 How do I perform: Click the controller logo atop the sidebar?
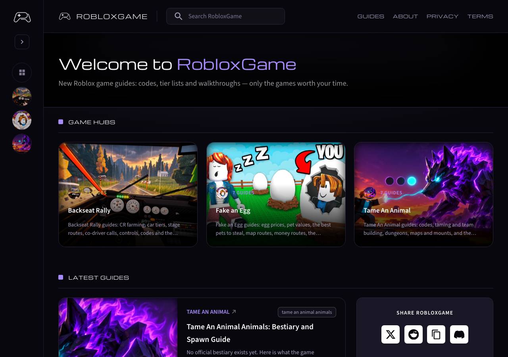click(x=22, y=17)
